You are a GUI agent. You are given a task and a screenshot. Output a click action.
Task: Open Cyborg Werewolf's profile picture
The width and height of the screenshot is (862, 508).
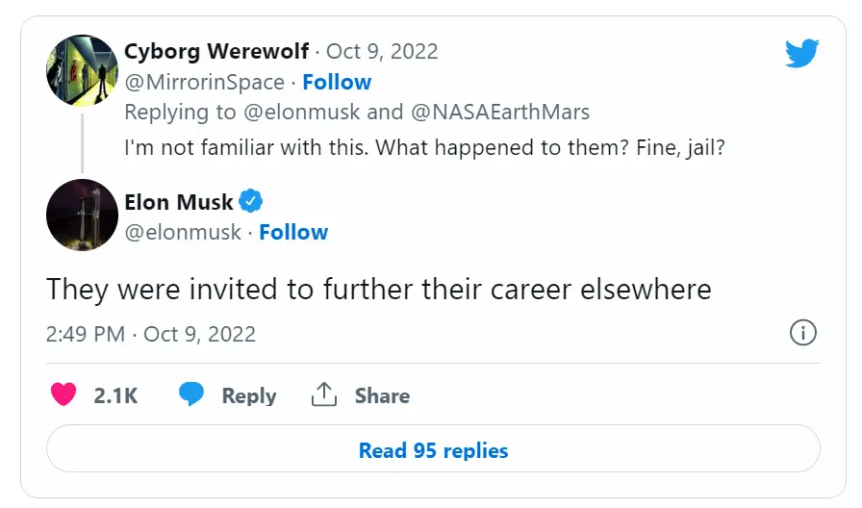pos(82,70)
